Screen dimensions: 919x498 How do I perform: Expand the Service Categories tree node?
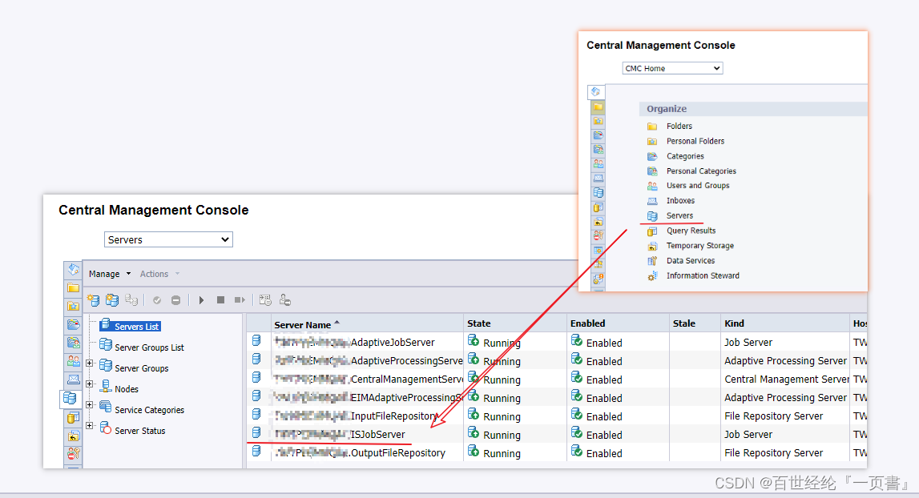click(x=89, y=405)
